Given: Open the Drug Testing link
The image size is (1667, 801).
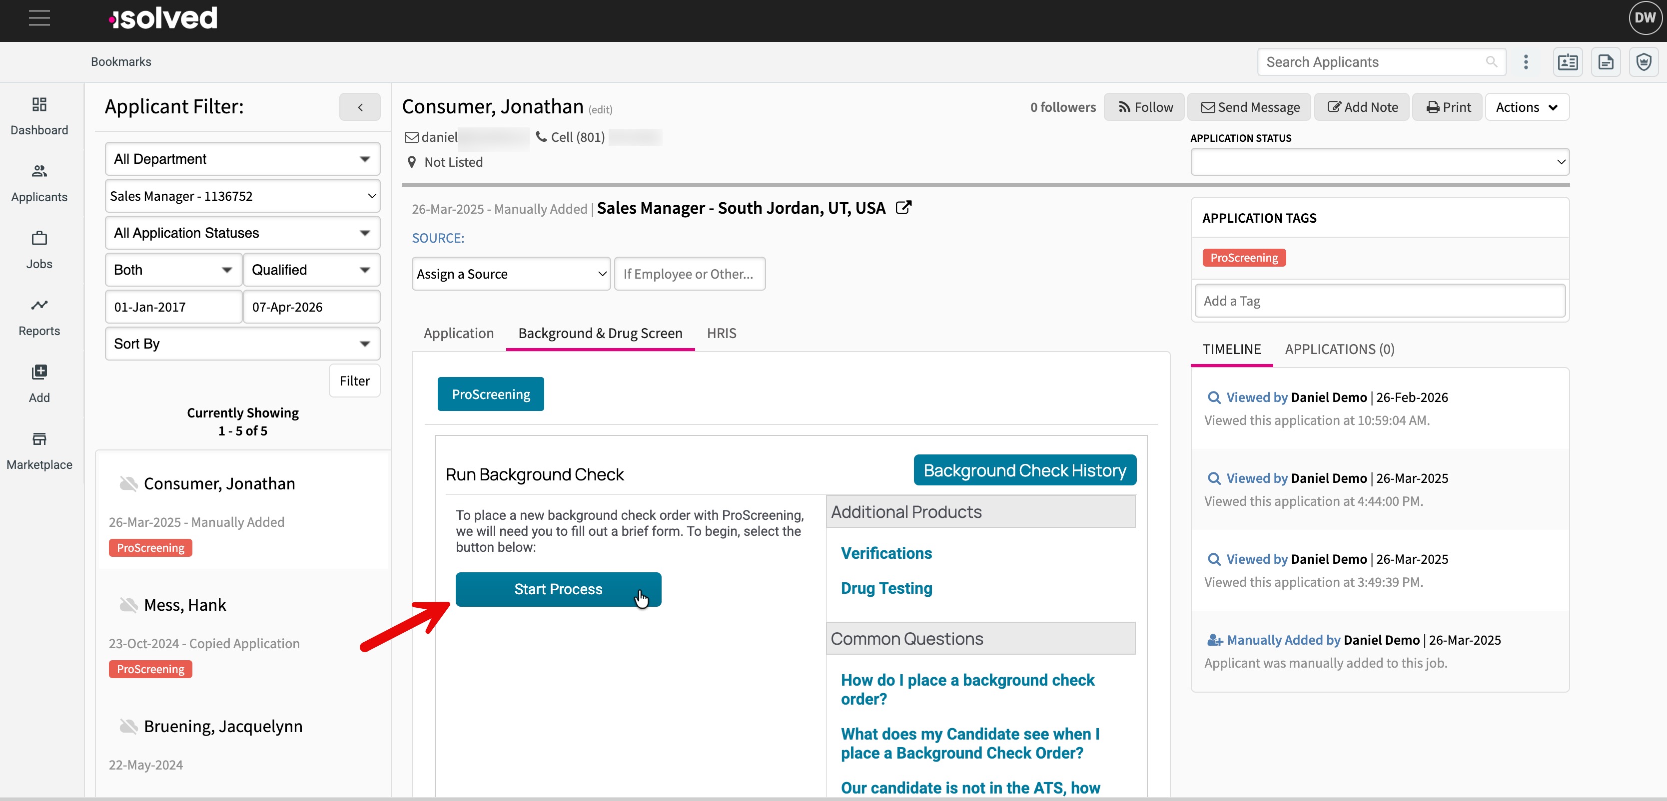Looking at the screenshot, I should click(886, 588).
